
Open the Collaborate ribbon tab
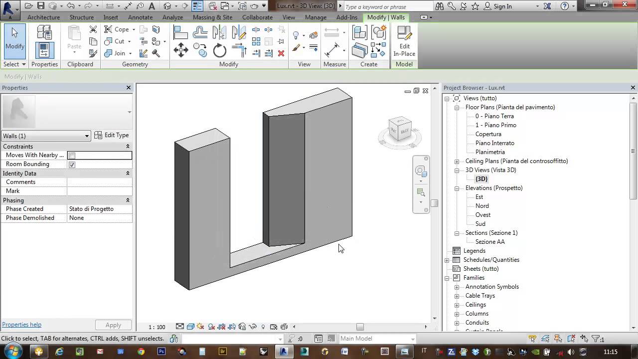[x=257, y=17]
